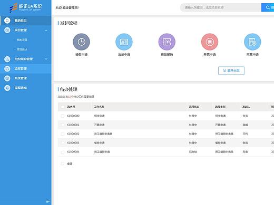Screen dimensions: 274x205
Task: Click the organization structure sidebar icon
Action: (7, 59)
